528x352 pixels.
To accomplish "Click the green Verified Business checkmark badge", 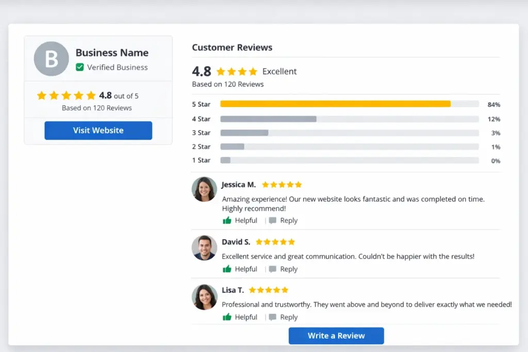I will coord(80,67).
